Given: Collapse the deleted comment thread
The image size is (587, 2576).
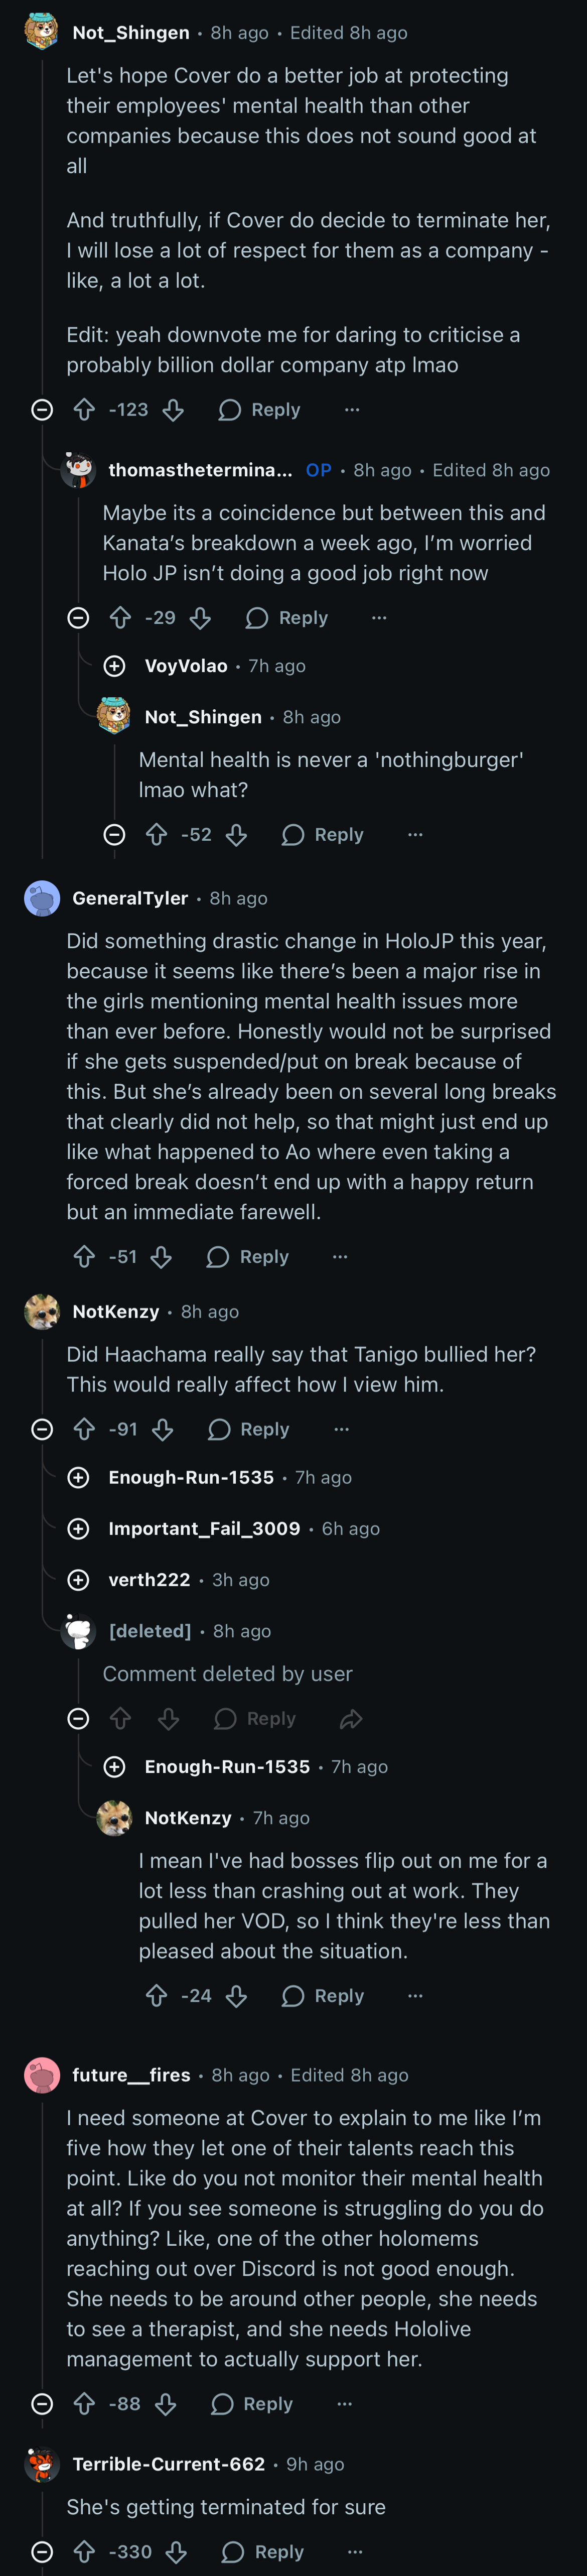Looking at the screenshot, I should 78,1719.
